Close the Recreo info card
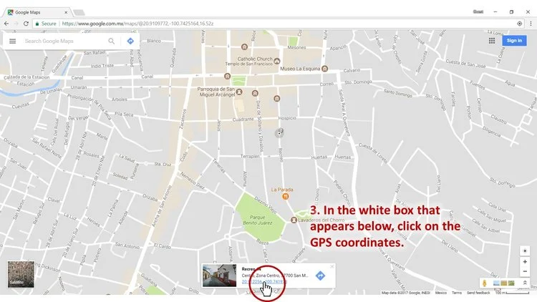The image size is (537, 302). tap(332, 266)
